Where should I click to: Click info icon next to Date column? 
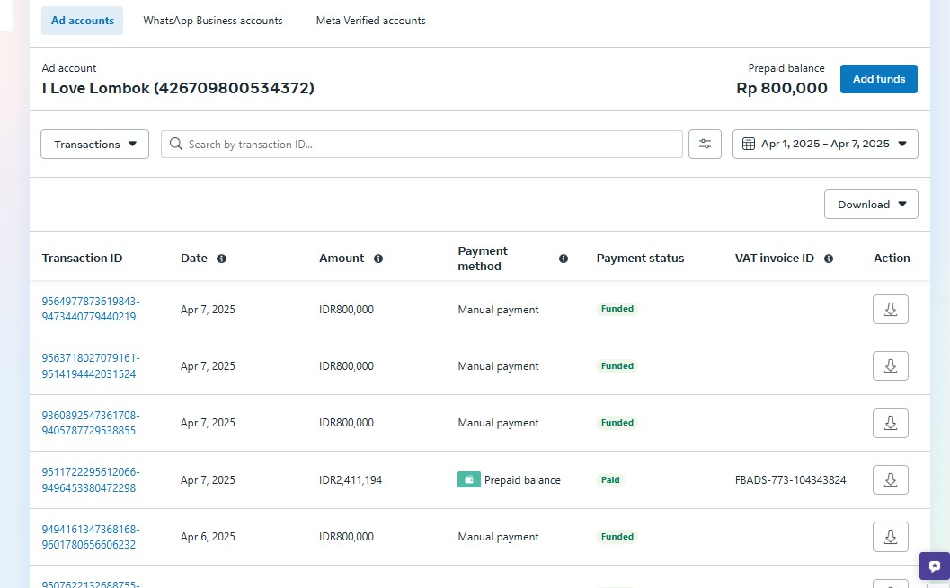[x=221, y=259]
